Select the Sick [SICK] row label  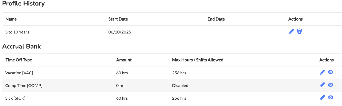[x=15, y=98]
